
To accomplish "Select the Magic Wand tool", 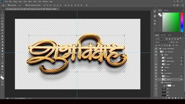I will [2, 21].
